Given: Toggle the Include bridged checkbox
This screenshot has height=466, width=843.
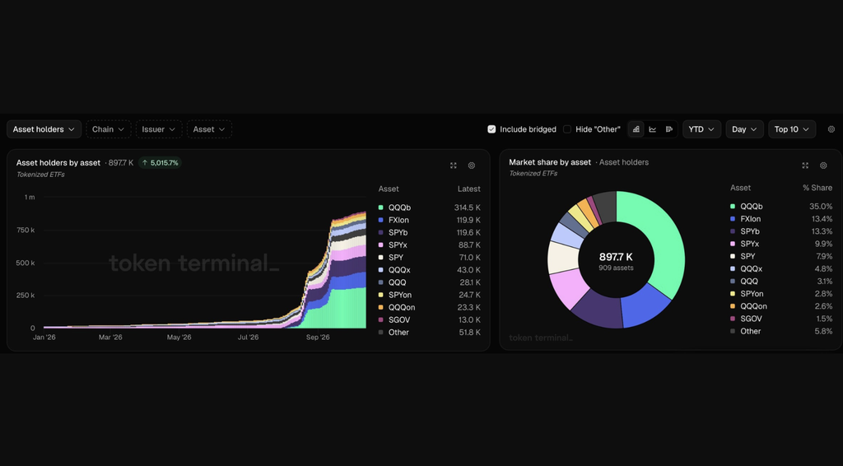Looking at the screenshot, I should 491,129.
